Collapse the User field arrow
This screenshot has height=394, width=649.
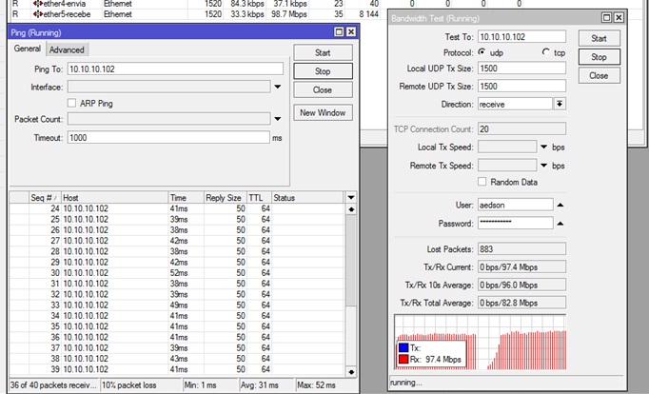560,205
